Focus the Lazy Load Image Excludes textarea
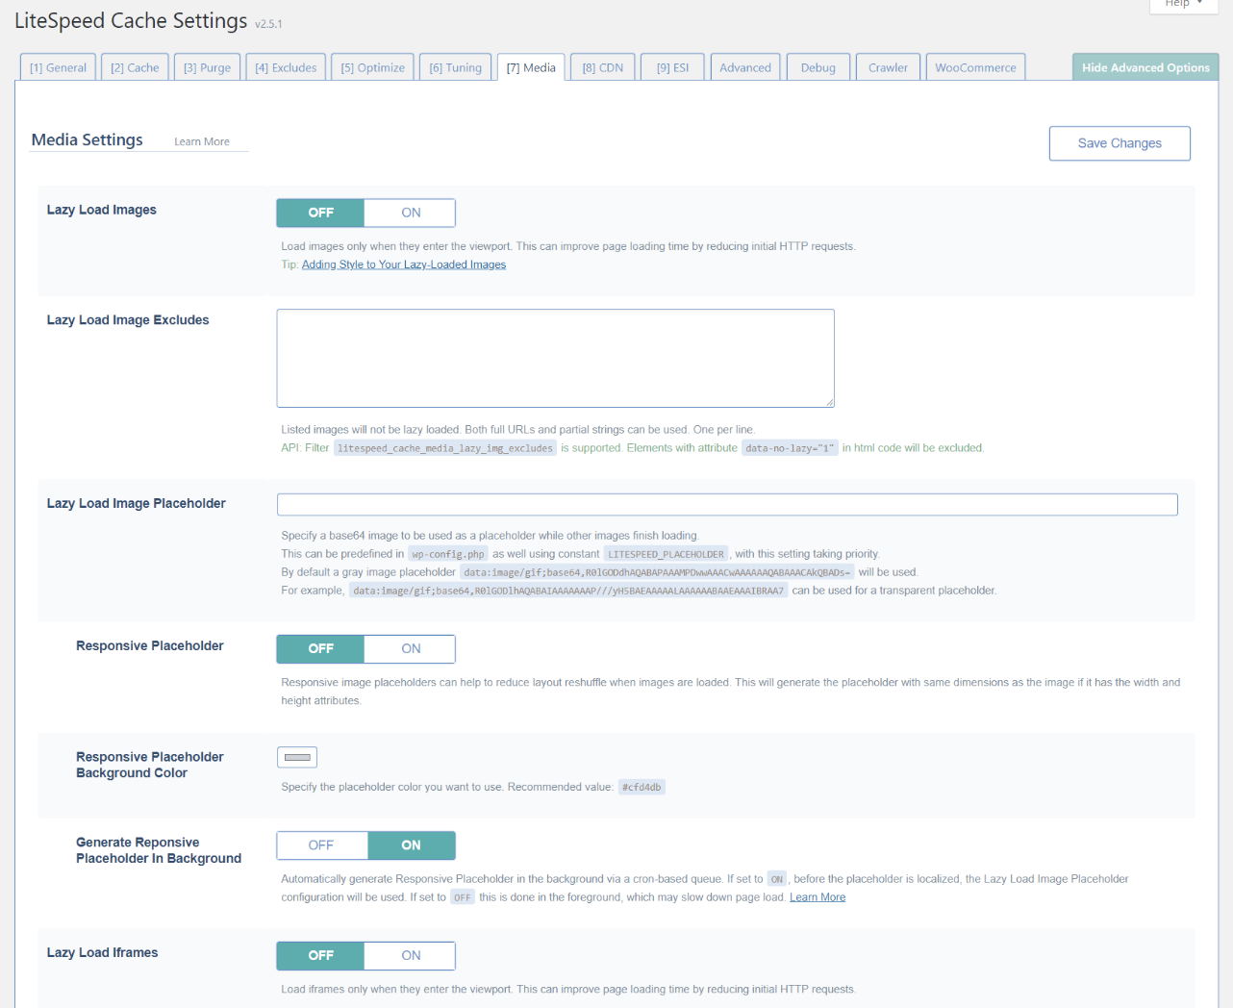 point(555,358)
